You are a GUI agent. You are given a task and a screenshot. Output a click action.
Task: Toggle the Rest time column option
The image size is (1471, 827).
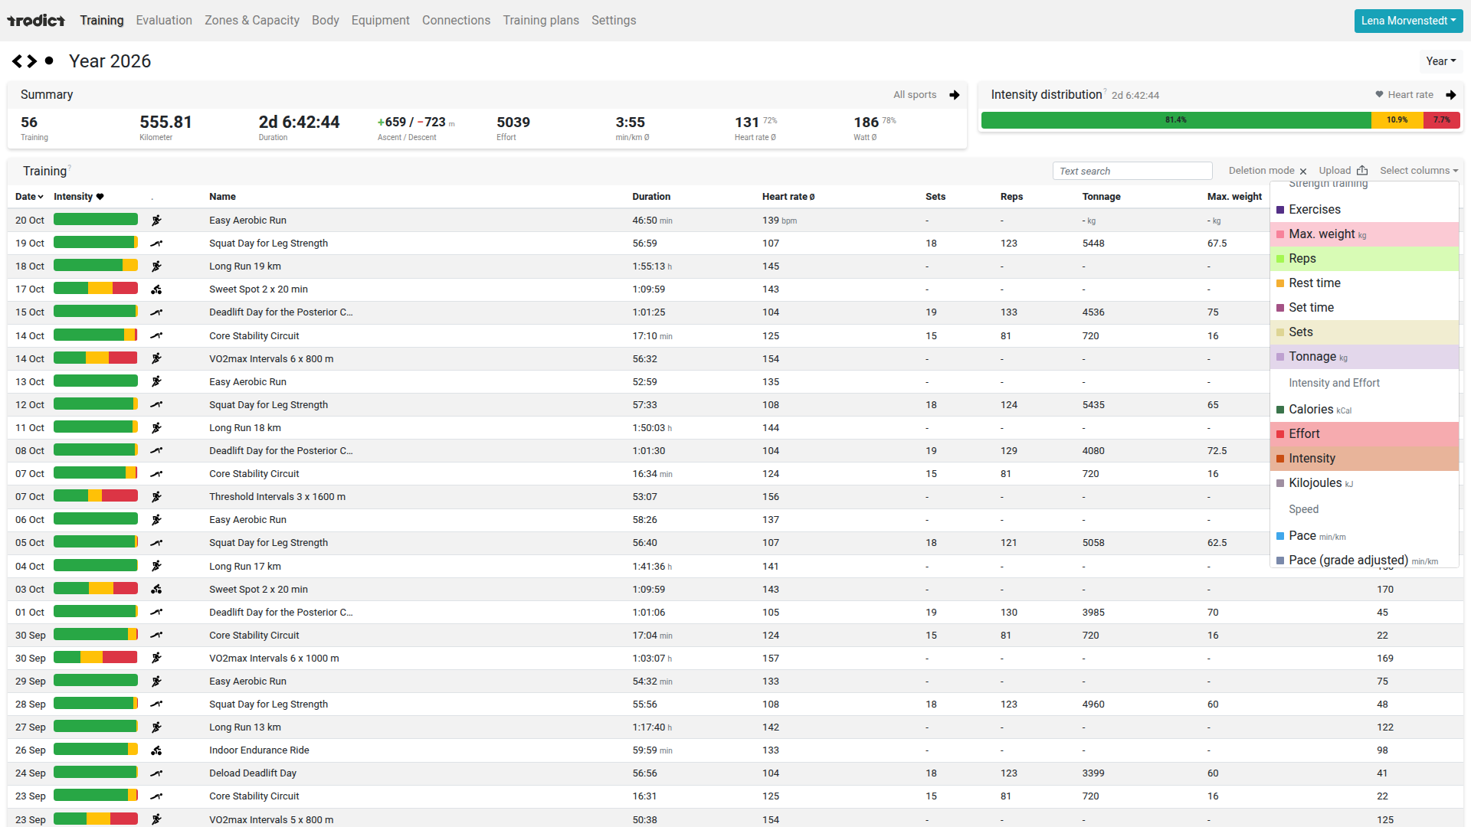tap(1364, 283)
